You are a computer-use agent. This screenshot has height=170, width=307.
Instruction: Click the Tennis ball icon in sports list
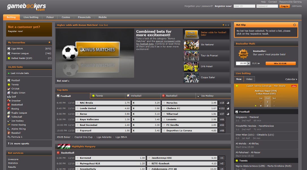click(x=9, y=84)
